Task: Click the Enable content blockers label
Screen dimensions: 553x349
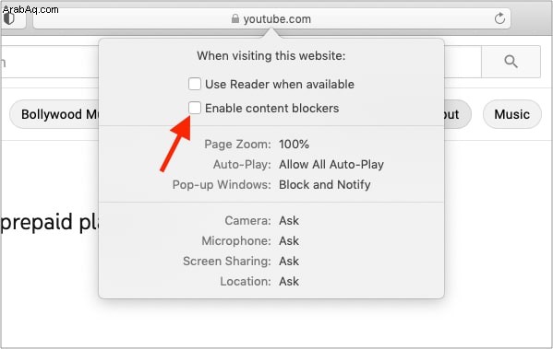Action: click(x=272, y=108)
